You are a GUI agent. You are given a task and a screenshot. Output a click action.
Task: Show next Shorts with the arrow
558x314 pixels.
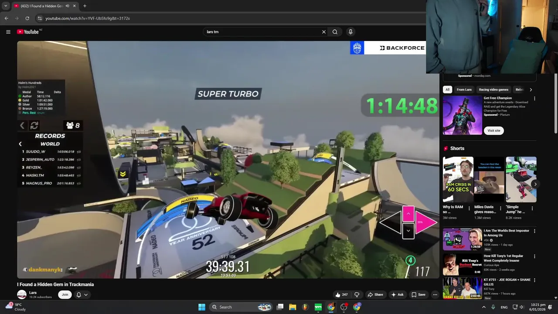pos(535,184)
